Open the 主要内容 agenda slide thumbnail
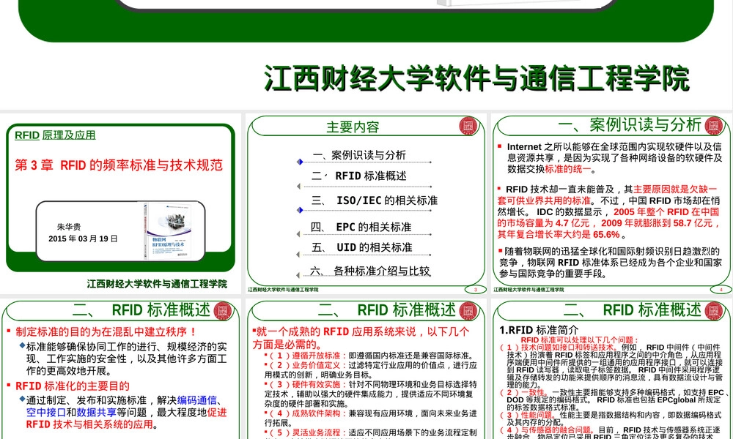This screenshot has height=439, width=733. 366,204
